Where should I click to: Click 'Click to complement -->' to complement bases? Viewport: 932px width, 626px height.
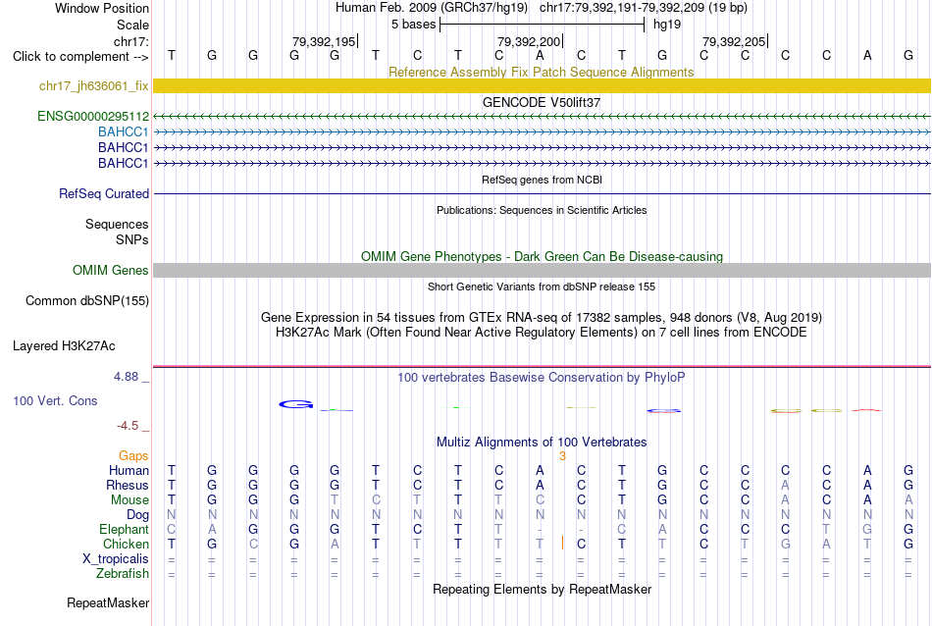coord(80,57)
